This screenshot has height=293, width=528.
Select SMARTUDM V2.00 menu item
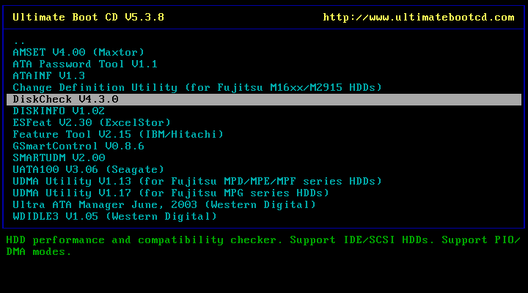tap(59, 158)
